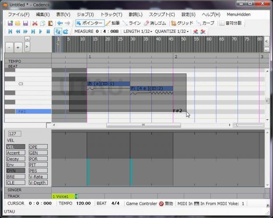Click the note あ [a](ID:1)
The height and width of the screenshot is (218, 273).
point(108,83)
